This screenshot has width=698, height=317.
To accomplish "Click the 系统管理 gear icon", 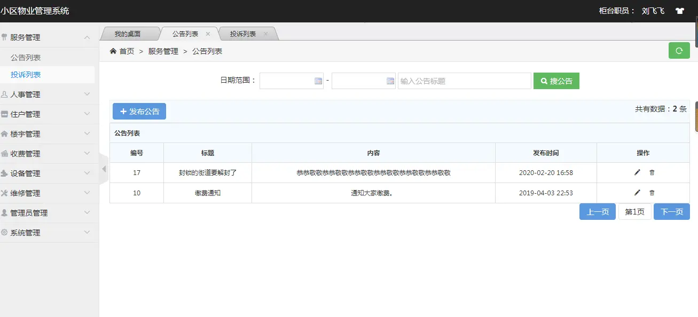I will [x=5, y=233].
